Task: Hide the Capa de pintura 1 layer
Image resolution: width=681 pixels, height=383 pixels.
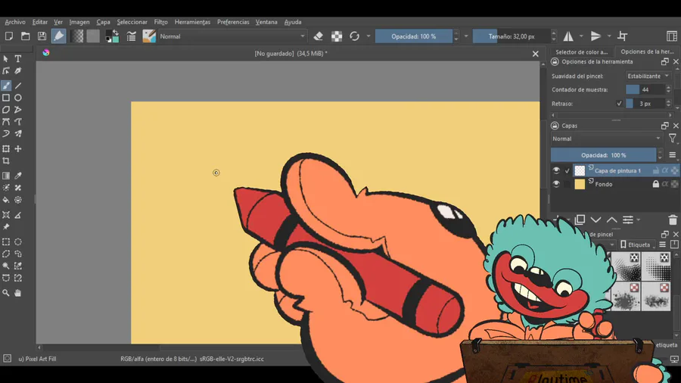Action: coord(556,170)
